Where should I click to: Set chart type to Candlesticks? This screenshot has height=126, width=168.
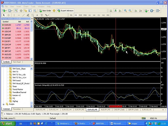[116, 10]
